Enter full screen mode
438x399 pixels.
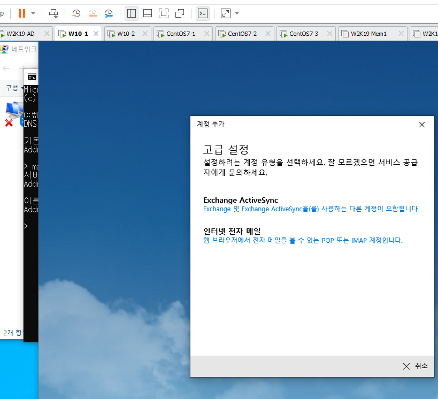coord(164,13)
